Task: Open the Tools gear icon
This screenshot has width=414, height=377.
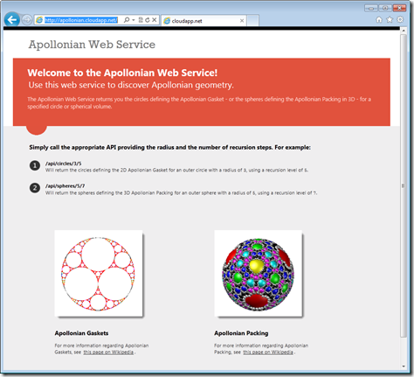Action: tap(400, 19)
